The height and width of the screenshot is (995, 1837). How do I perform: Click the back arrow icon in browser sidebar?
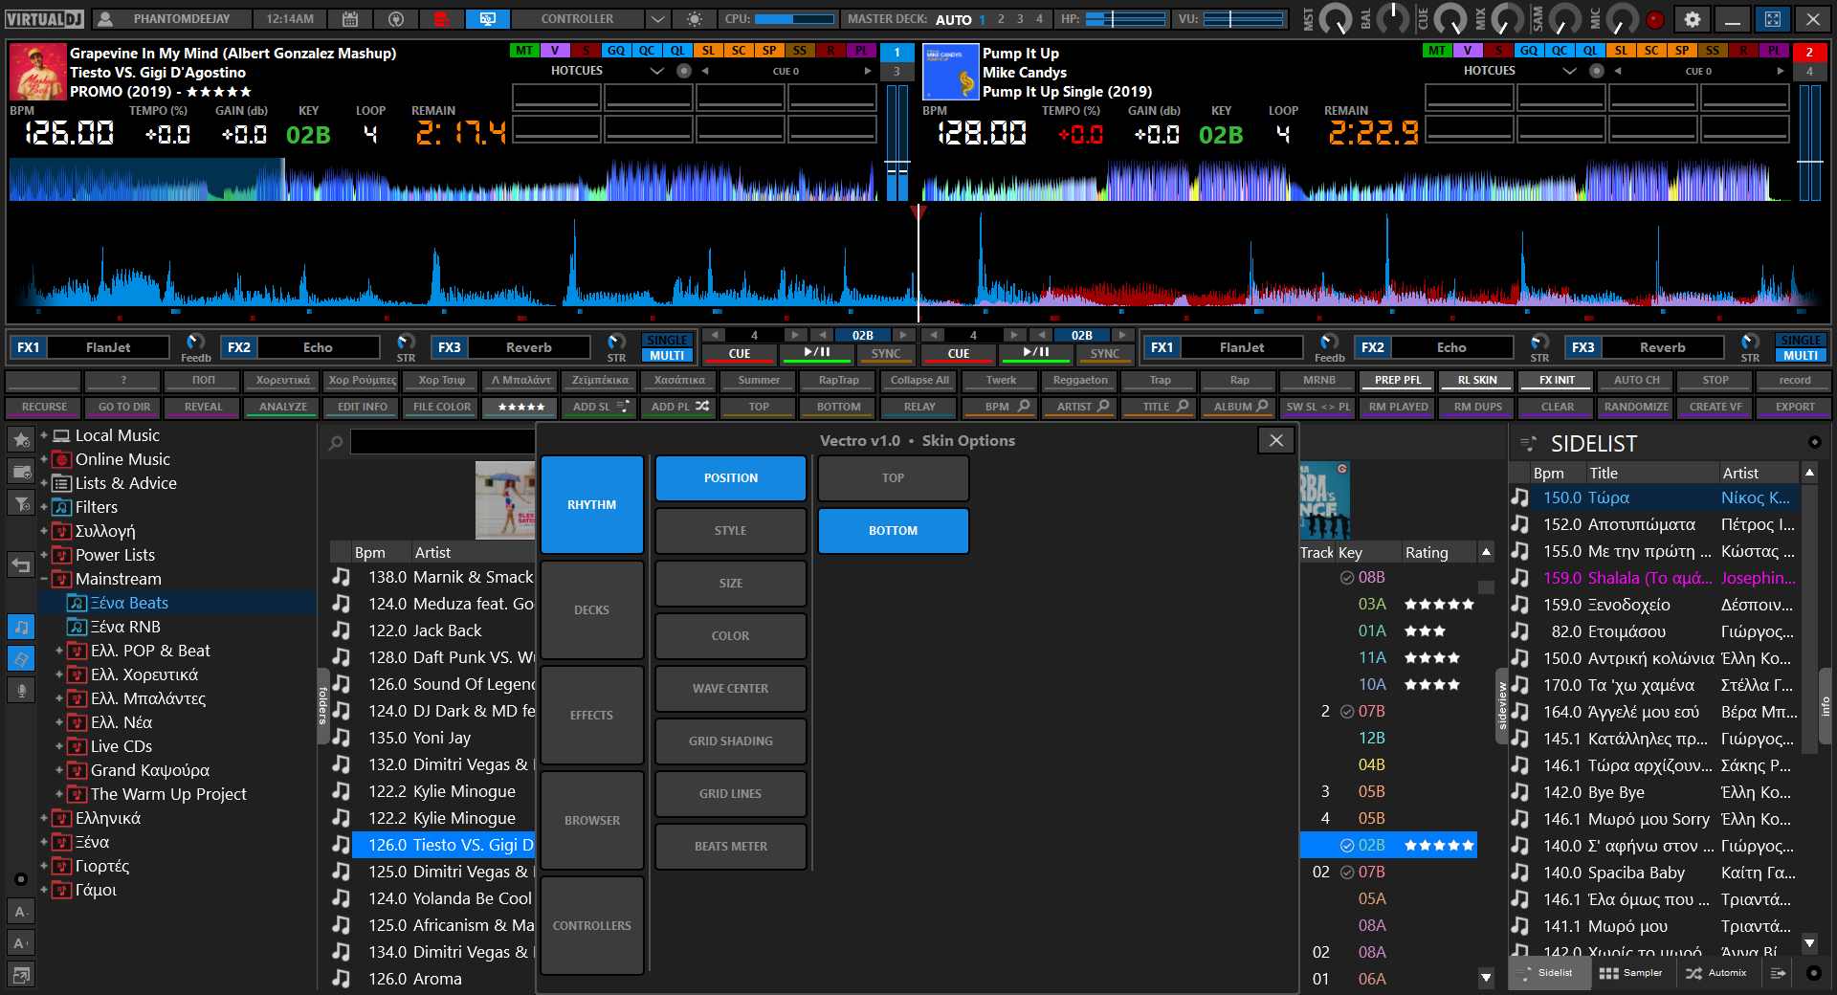[21, 564]
